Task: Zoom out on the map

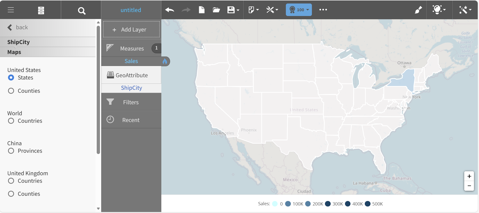Action: pos(469,186)
